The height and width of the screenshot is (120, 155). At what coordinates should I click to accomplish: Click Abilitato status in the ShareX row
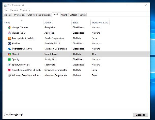pos(77,54)
